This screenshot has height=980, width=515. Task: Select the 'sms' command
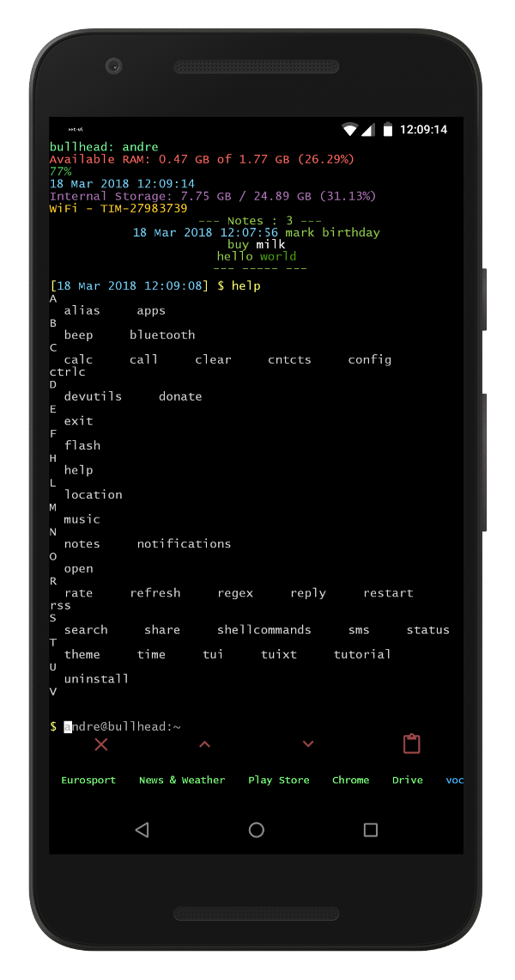359,630
